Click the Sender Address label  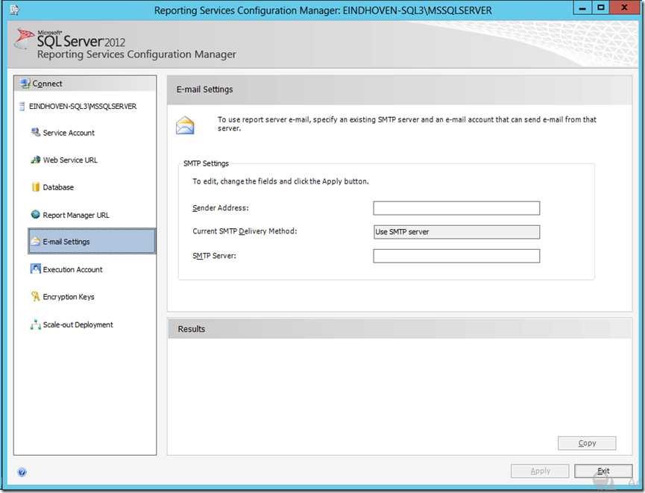point(221,208)
